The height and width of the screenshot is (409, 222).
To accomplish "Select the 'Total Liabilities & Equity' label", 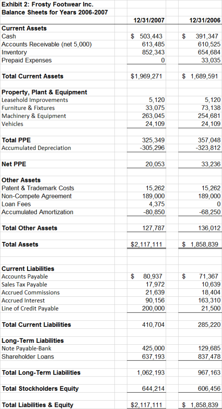I will pyautogui.click(x=37, y=405).
